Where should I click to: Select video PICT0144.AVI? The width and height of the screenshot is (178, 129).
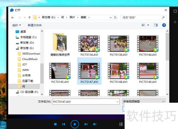tap(148, 46)
